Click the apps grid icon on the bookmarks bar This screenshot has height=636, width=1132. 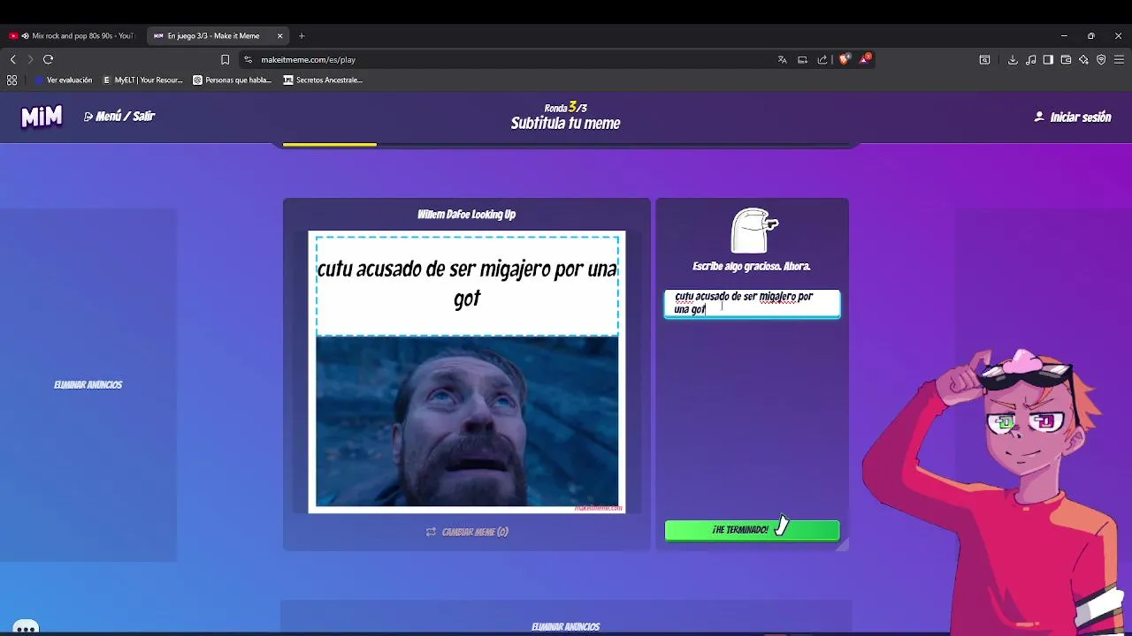pos(11,79)
